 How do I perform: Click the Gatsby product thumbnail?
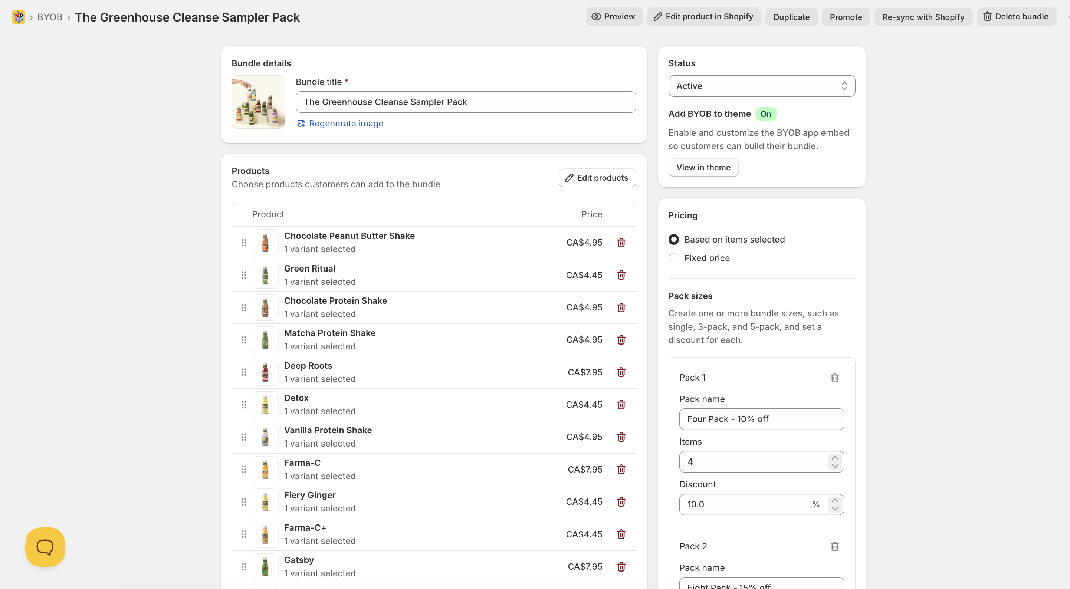pyautogui.click(x=265, y=567)
